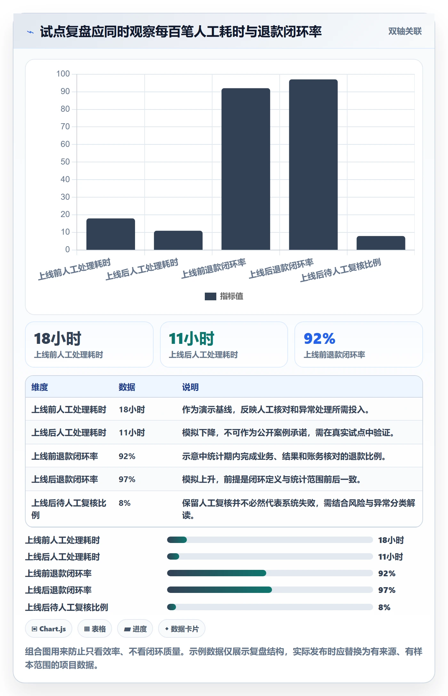Click the 上线后人工处理耗时 chart bar
Viewport: 448px width, 696px height.
(178, 240)
